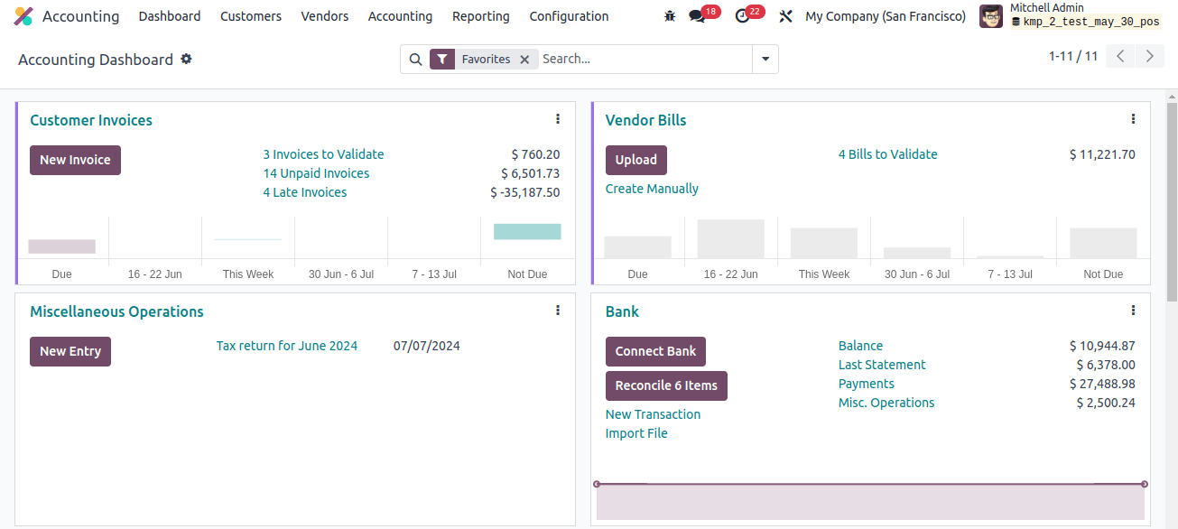The image size is (1178, 529).
Task: Open Configuration menu
Action: (569, 16)
